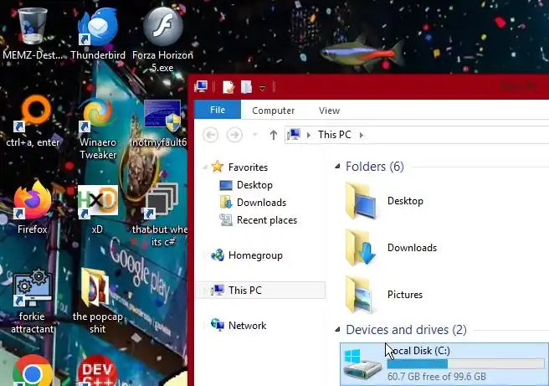Launch Google Chrome from the desktop

tap(32, 372)
